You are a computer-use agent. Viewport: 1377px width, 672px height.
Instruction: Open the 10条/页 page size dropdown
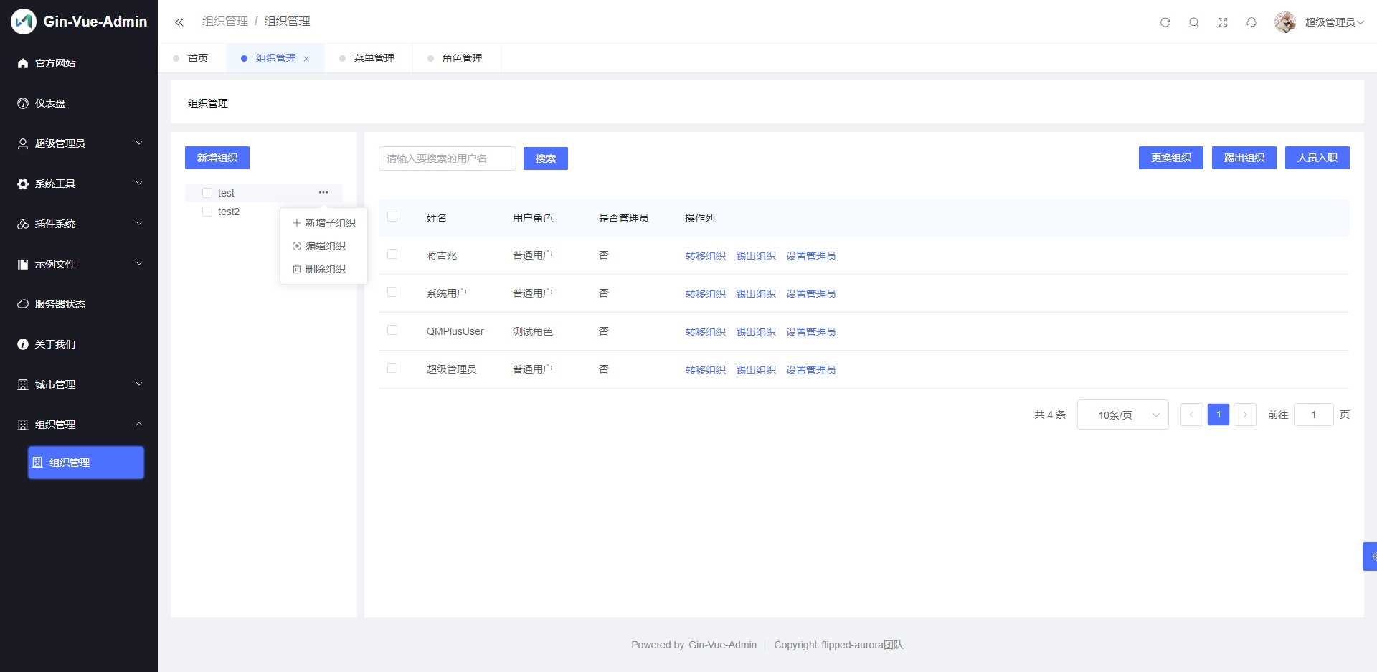point(1123,415)
